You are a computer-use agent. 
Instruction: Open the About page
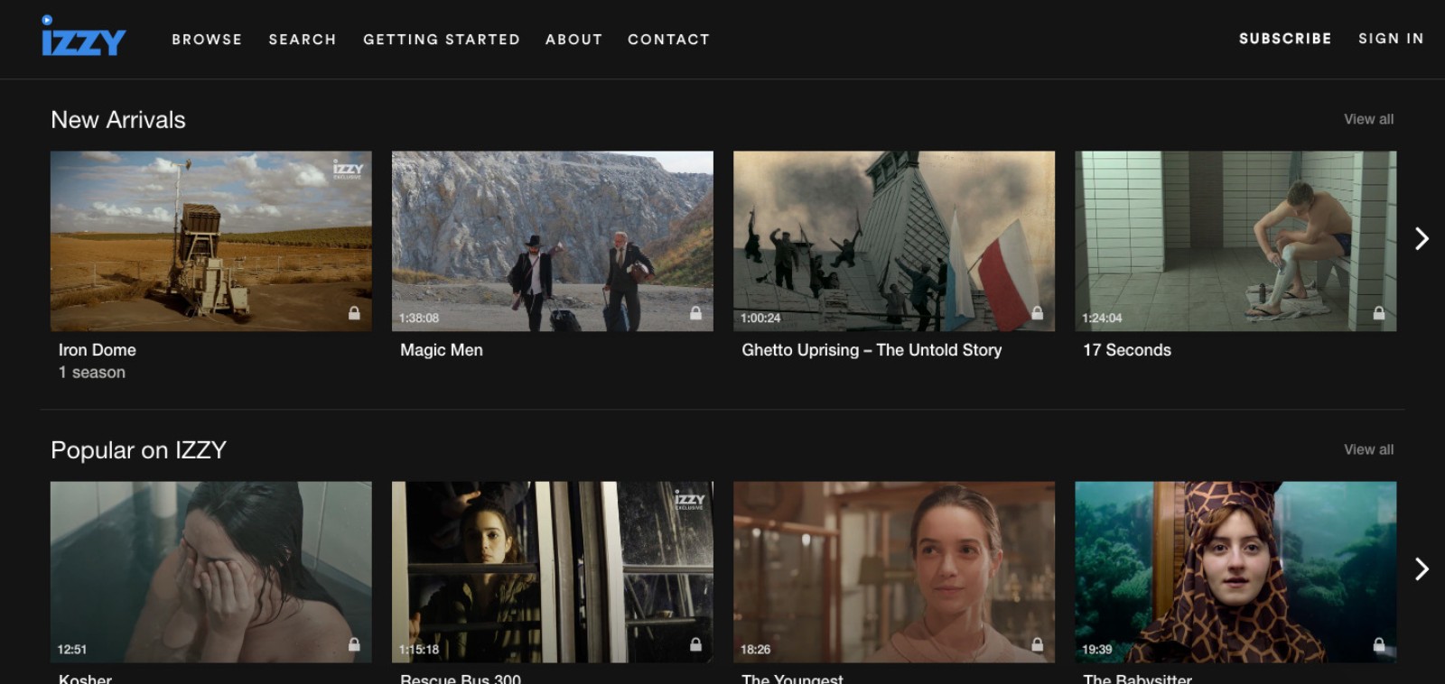click(x=573, y=40)
